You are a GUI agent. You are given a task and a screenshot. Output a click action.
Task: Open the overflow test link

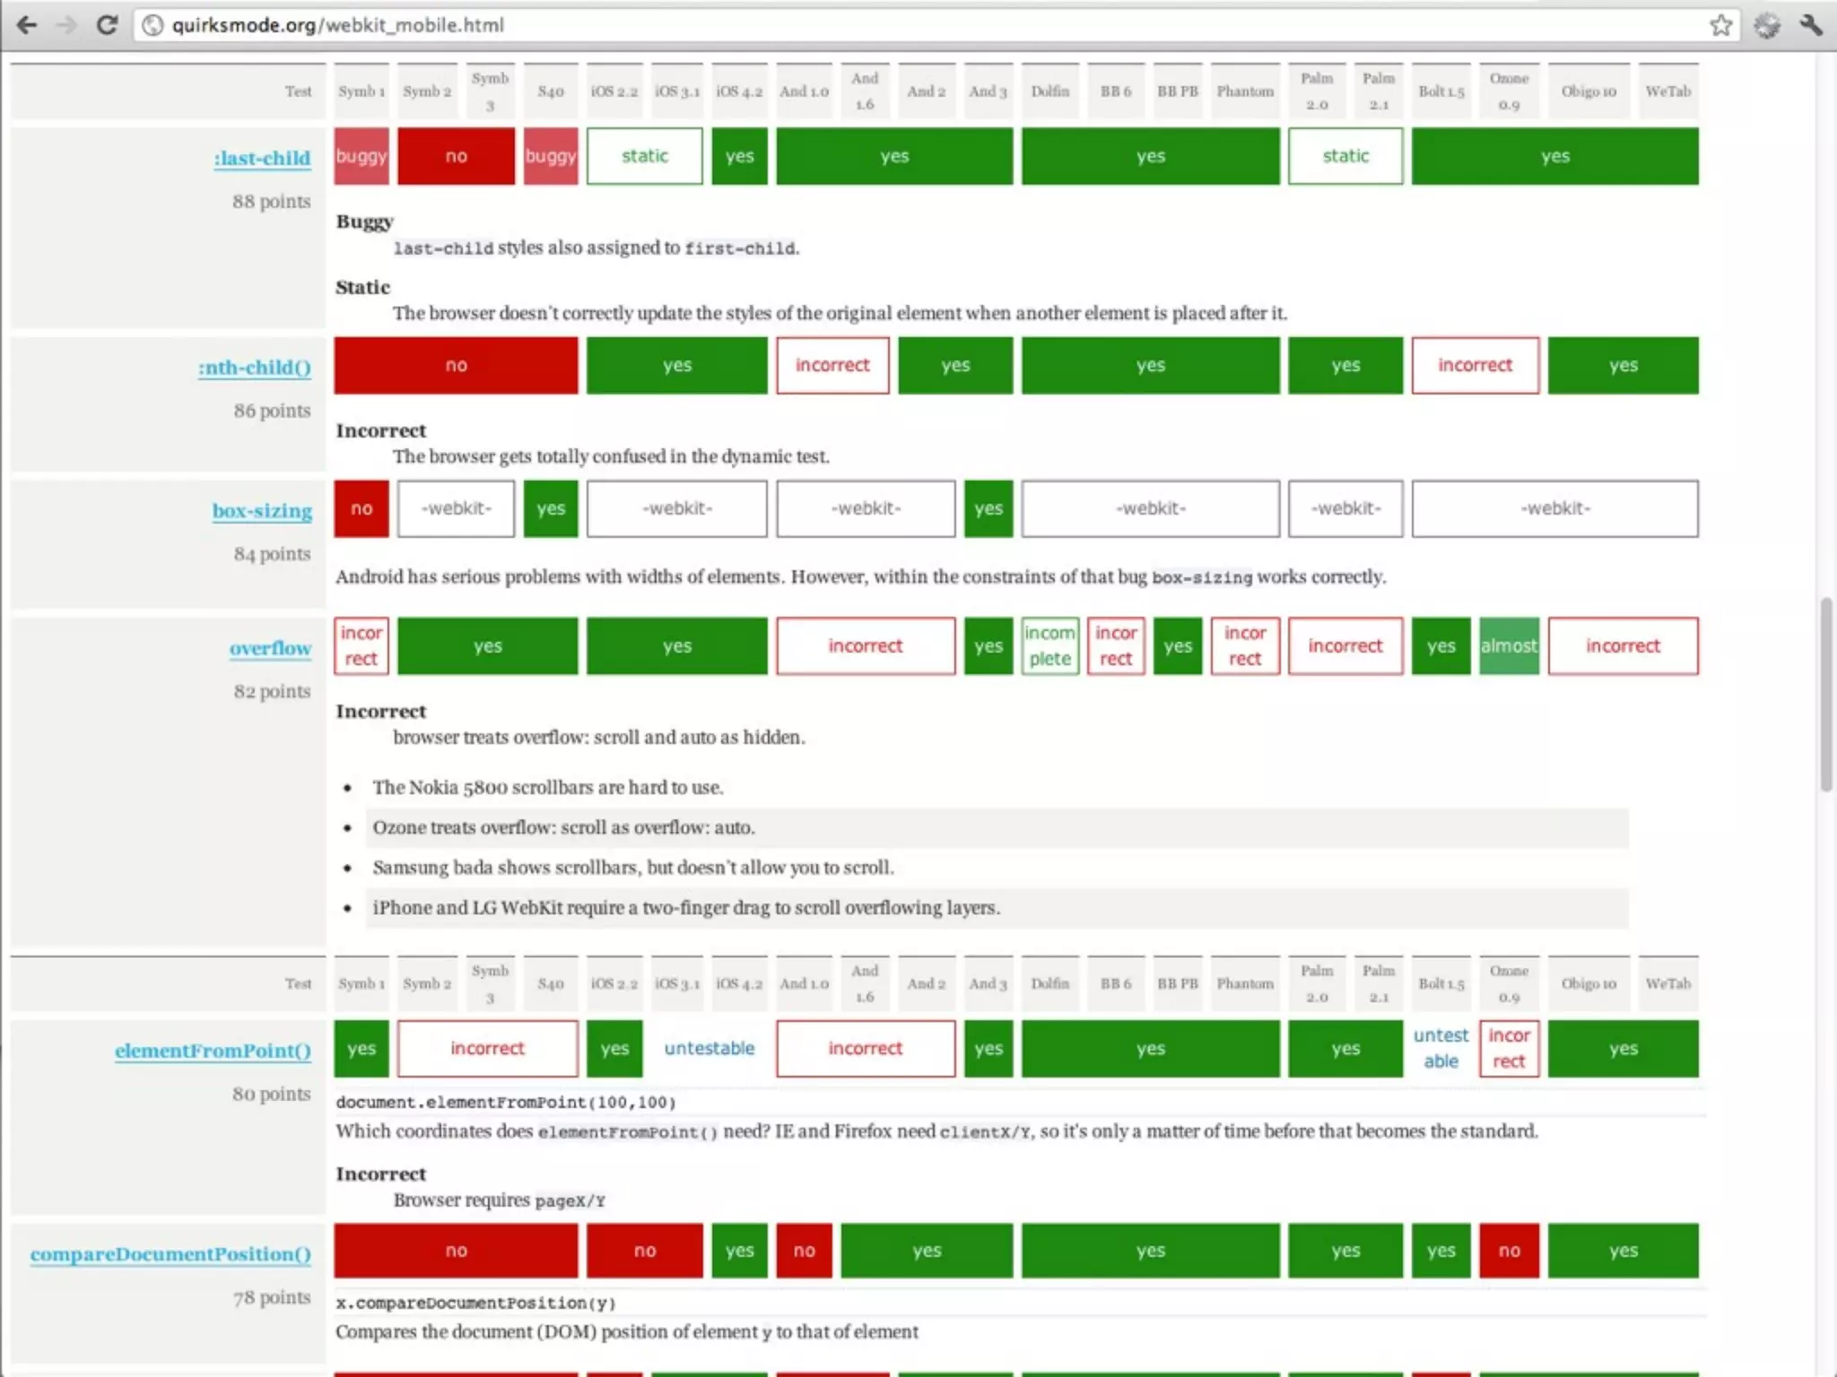[x=270, y=648]
